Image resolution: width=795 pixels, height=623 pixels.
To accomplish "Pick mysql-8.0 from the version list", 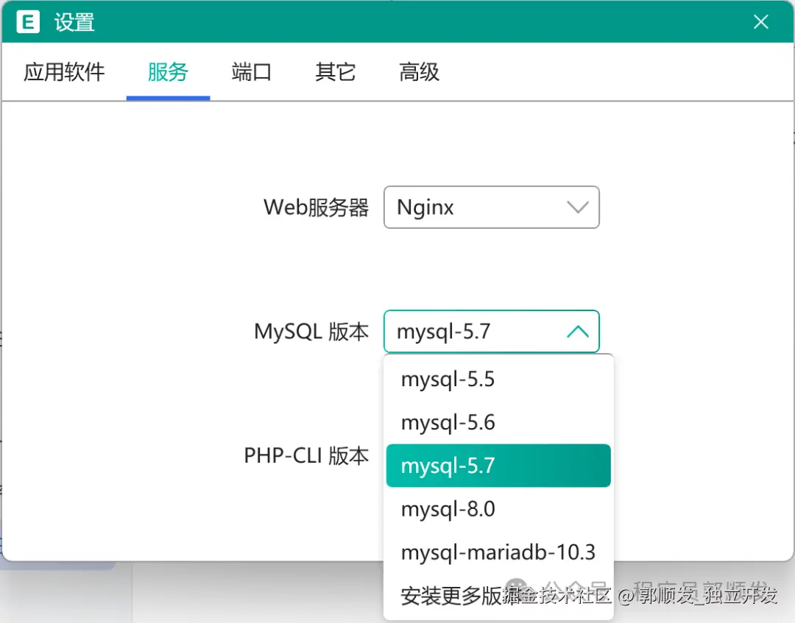I will tap(498, 509).
